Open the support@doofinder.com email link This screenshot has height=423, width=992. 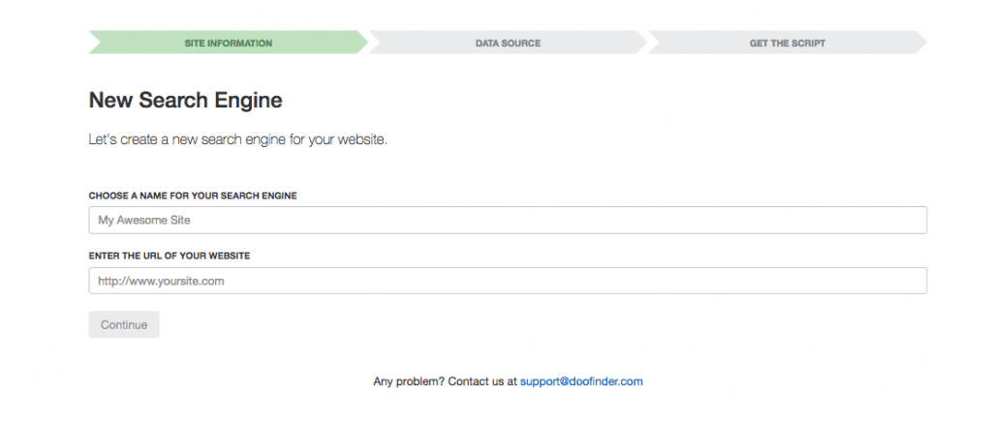tap(581, 381)
